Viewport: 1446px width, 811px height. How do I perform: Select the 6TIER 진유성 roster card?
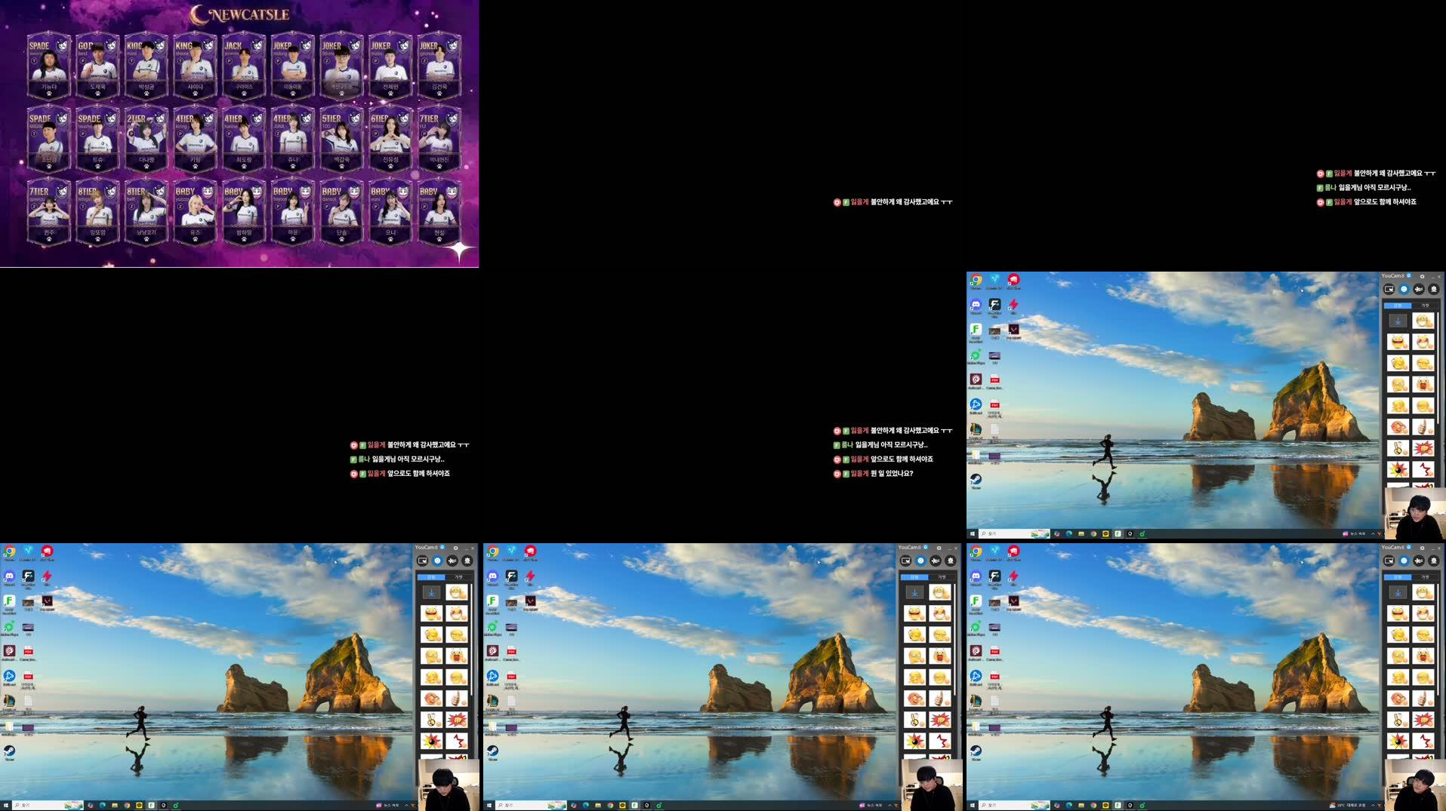click(x=390, y=138)
